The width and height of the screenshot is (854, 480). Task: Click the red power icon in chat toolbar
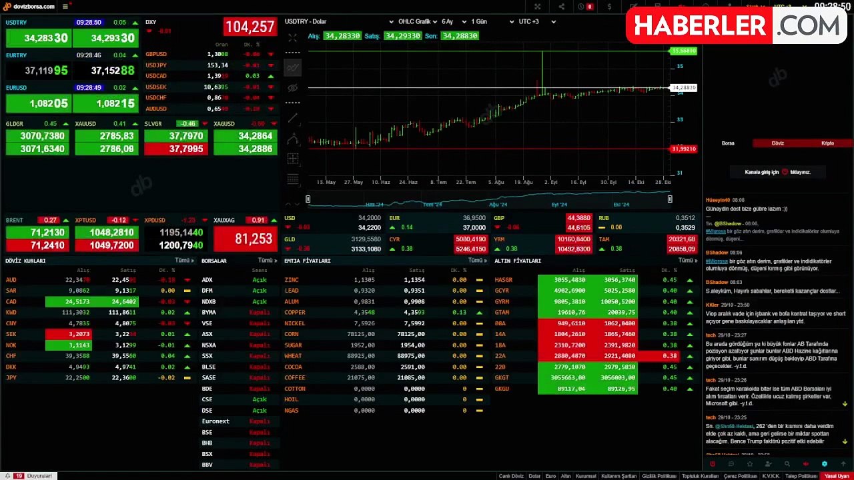[x=713, y=464]
